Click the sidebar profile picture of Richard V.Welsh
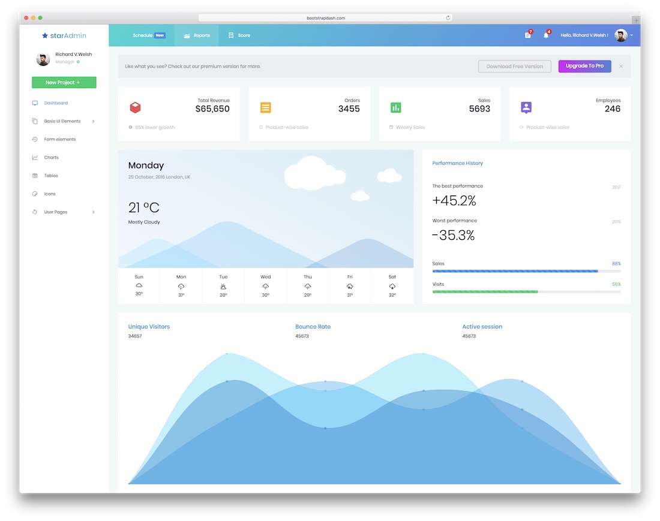This screenshot has width=660, height=521. tap(43, 59)
